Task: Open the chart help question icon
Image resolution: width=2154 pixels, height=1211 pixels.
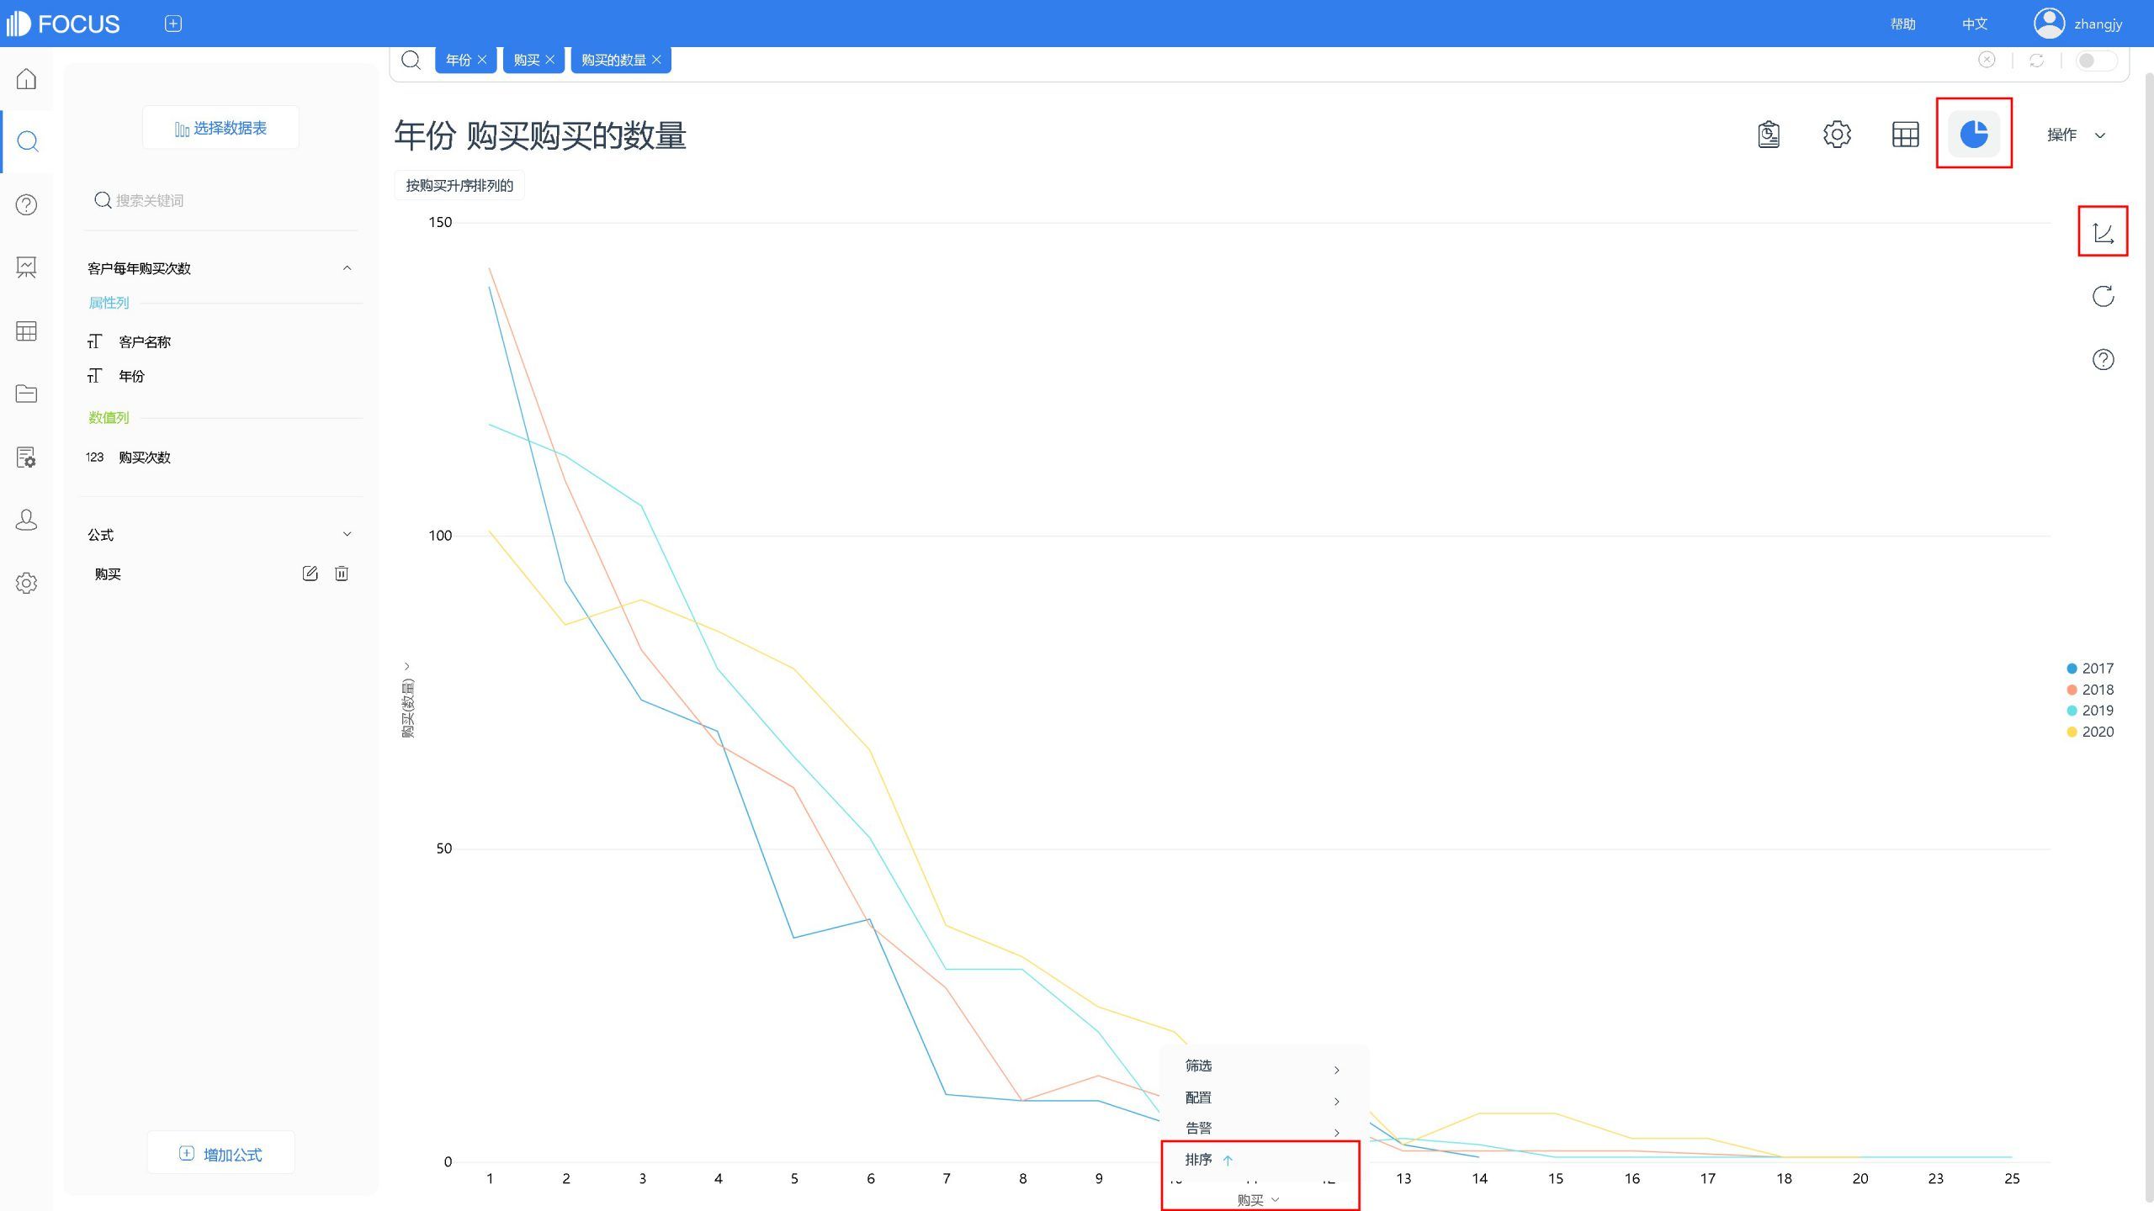Action: click(2103, 360)
